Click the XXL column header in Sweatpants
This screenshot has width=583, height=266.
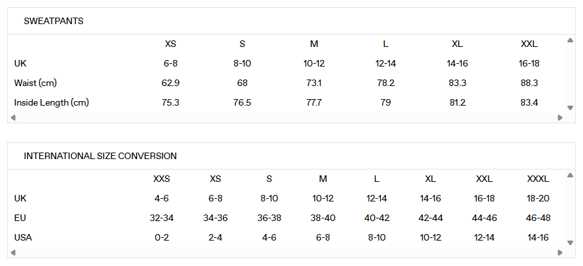pyautogui.click(x=529, y=44)
